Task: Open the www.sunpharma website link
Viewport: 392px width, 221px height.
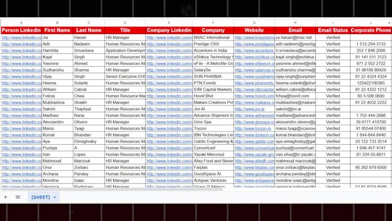Action: [x=254, y=77]
